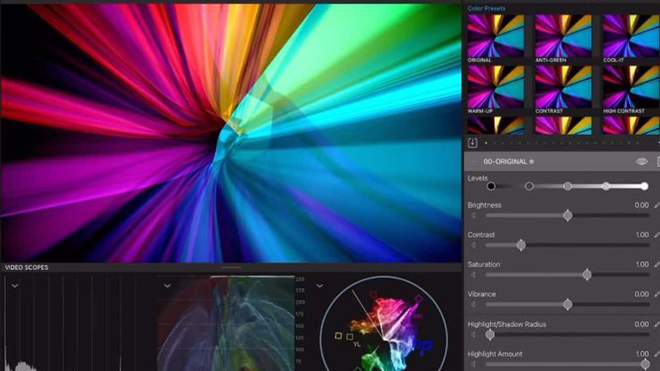660x371 pixels.
Task: Toggle the Saturation mute speaker icon
Action: [473, 274]
